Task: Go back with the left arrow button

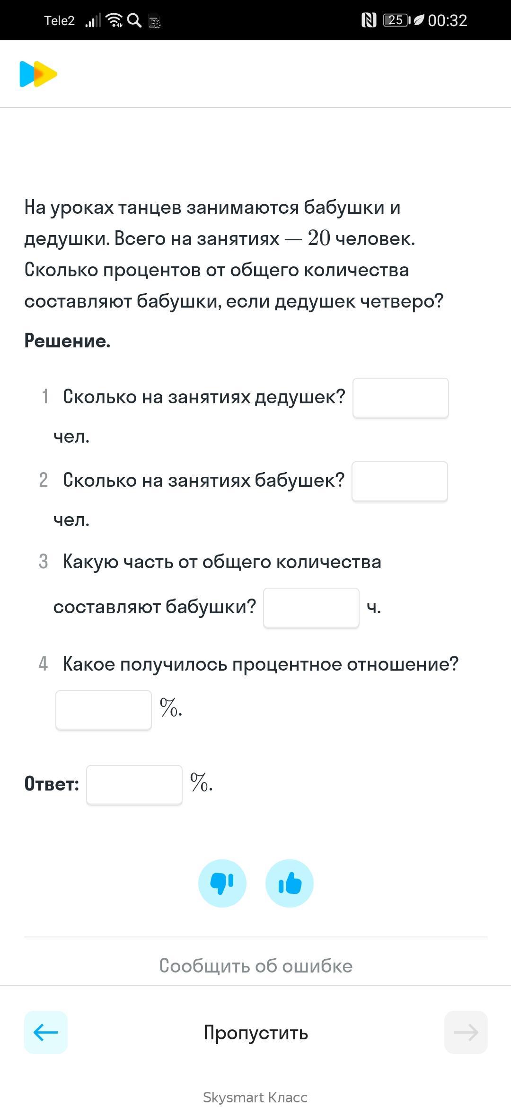Action: 46,1032
